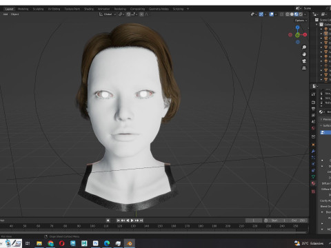Open Google Chrome from taskbar
This screenshot has width=331, height=248.
point(50,243)
